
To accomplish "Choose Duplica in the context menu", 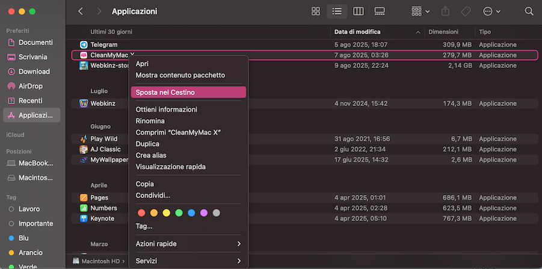I will coord(188,144).
